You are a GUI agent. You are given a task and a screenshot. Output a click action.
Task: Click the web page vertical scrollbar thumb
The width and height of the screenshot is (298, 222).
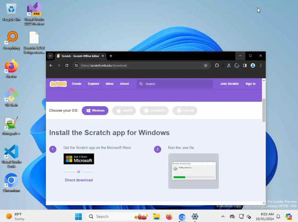click(264, 110)
